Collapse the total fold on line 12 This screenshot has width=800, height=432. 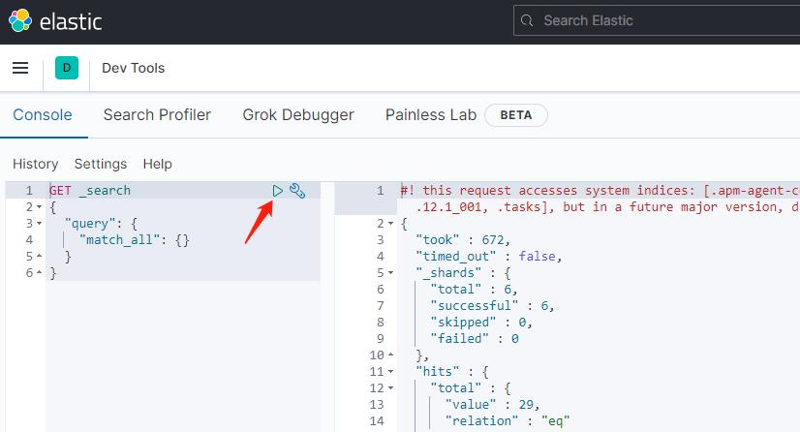[x=391, y=388]
